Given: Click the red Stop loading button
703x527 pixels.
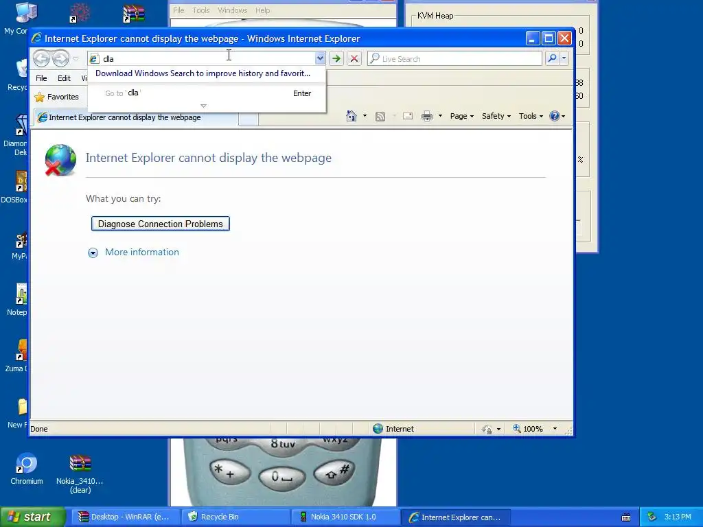Looking at the screenshot, I should tap(354, 59).
